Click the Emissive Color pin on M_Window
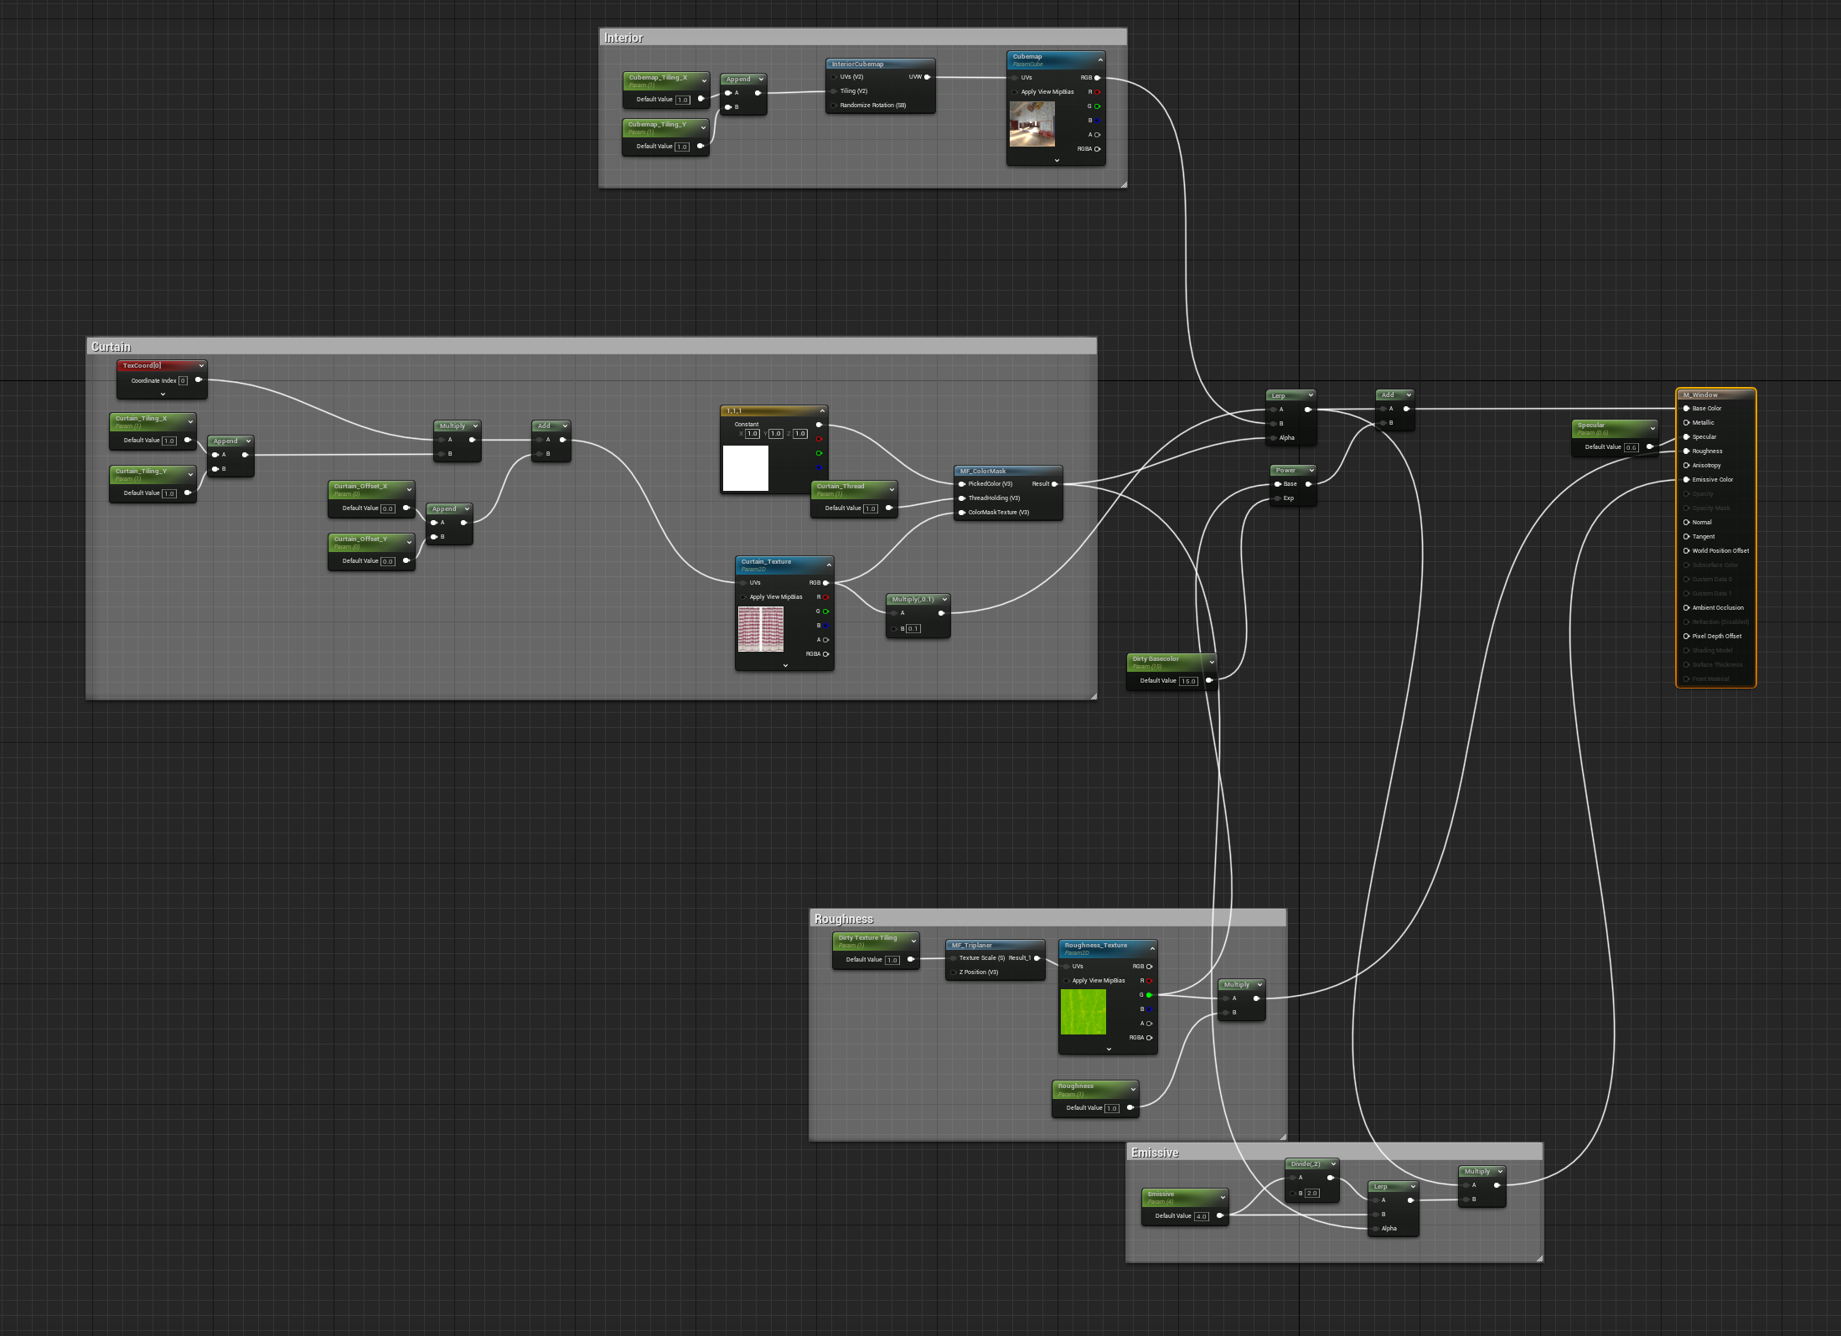This screenshot has height=1336, width=1841. point(1686,480)
